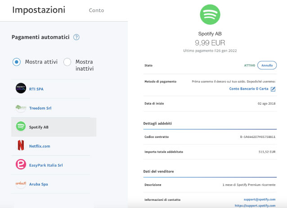Image resolution: width=287 pixels, height=208 pixels.
Task: Open RTI SPA automatic payment
Action: pyautogui.click(x=36, y=89)
